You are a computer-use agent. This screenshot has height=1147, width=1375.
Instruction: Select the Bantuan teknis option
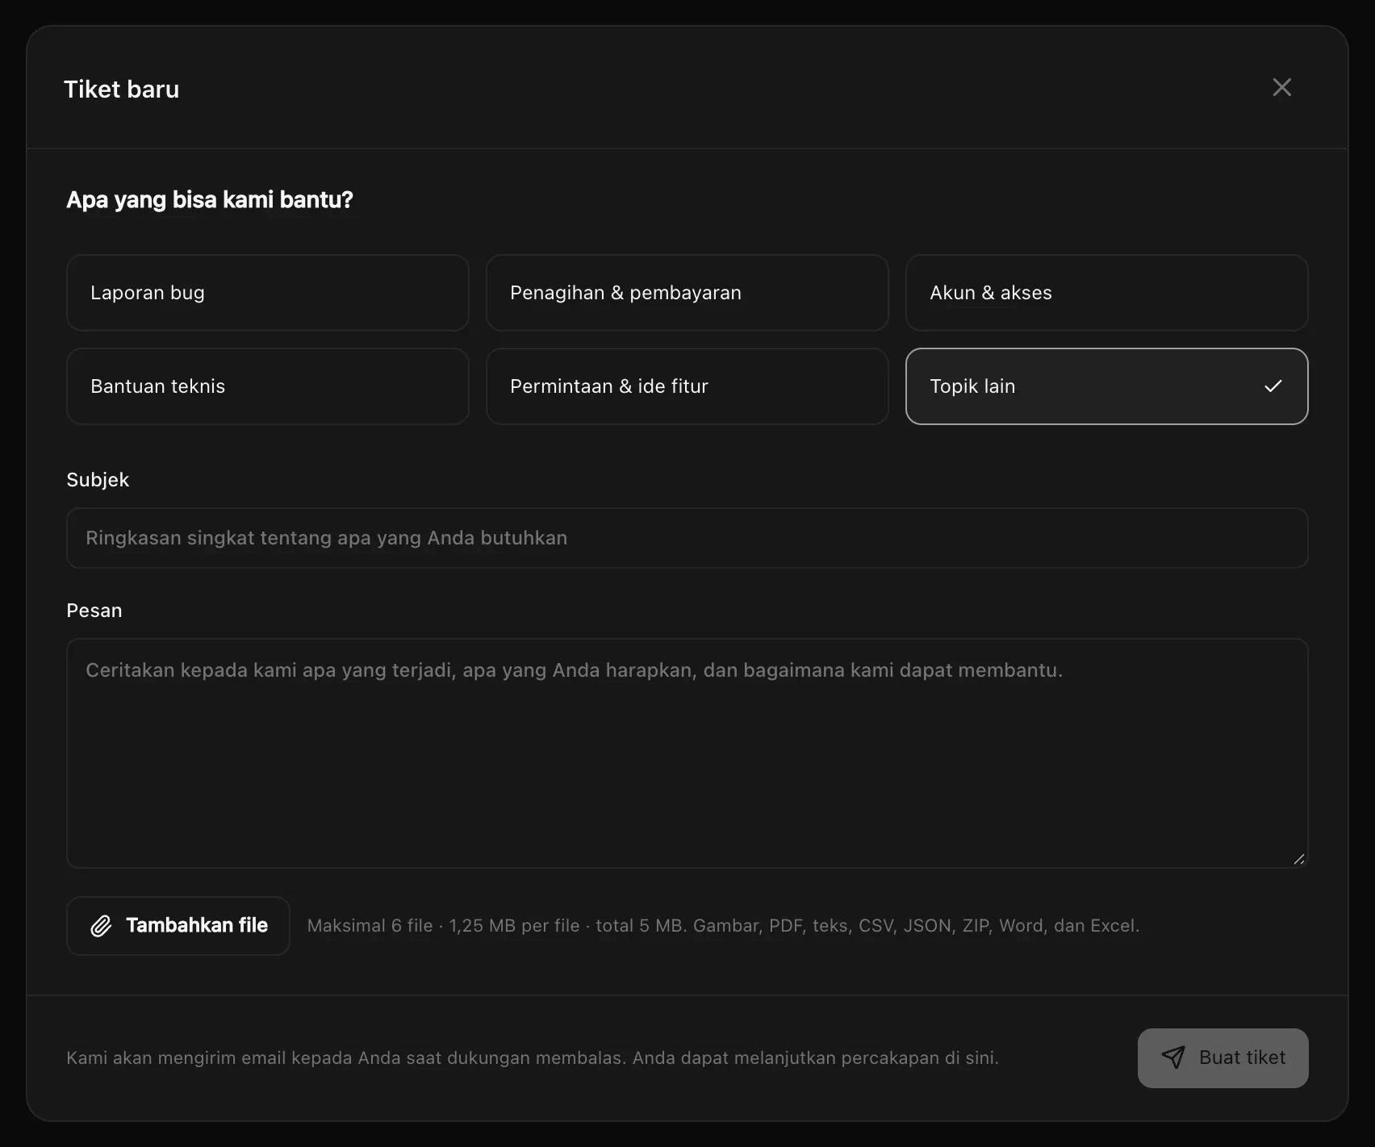point(268,386)
